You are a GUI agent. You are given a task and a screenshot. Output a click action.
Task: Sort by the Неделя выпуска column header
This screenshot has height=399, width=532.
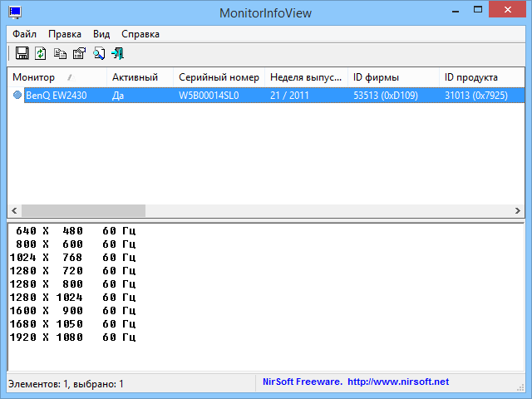pos(306,77)
